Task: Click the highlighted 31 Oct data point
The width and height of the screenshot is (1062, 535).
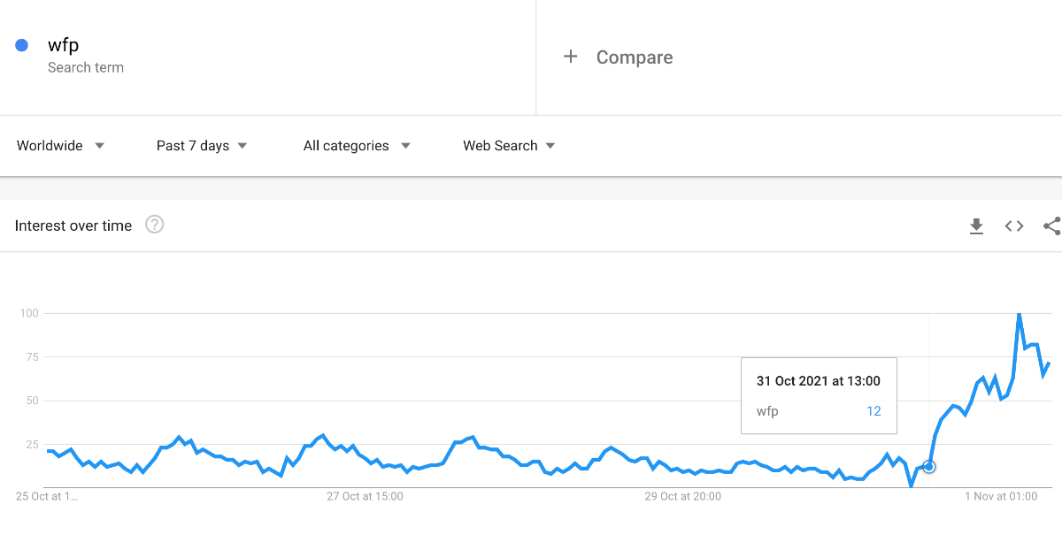Action: [928, 467]
